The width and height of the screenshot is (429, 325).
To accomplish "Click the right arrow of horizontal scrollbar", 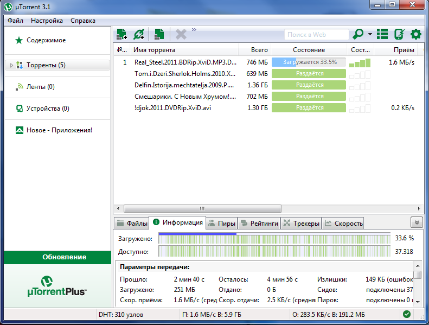I will (419, 209).
